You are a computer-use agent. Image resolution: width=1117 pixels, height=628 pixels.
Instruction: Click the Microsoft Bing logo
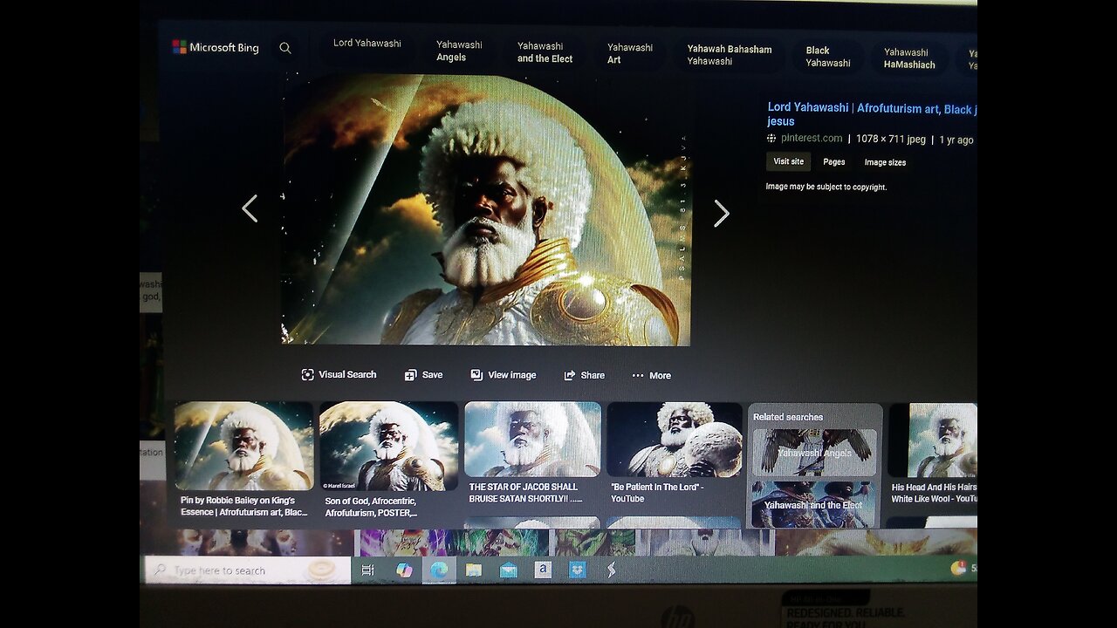[x=216, y=47]
